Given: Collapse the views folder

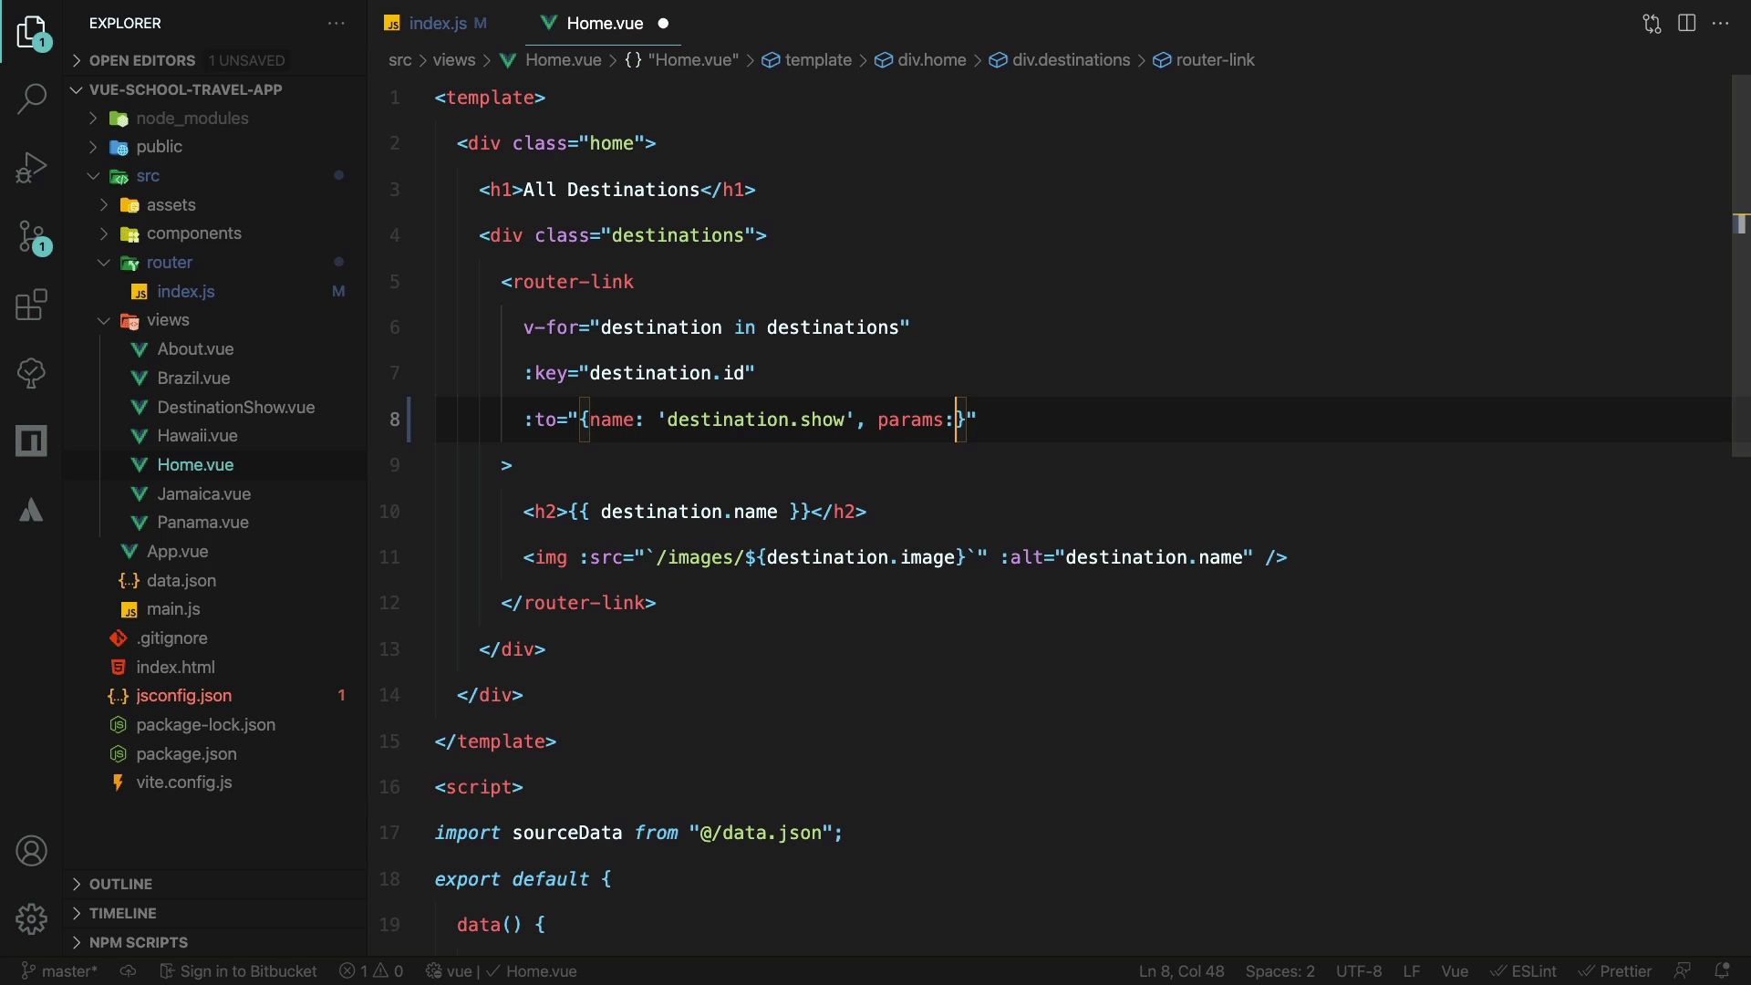Looking at the screenshot, I should pos(168,320).
